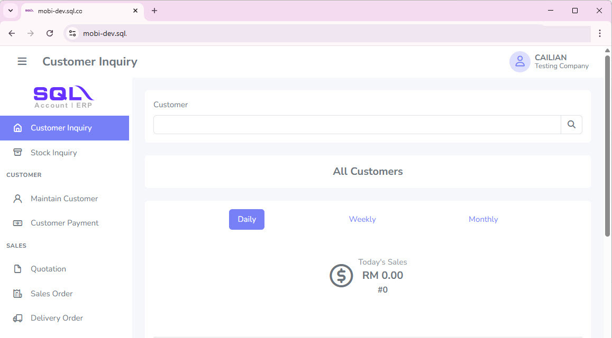Image resolution: width=612 pixels, height=338 pixels.
Task: Click the Testing Company label
Action: pos(562,66)
